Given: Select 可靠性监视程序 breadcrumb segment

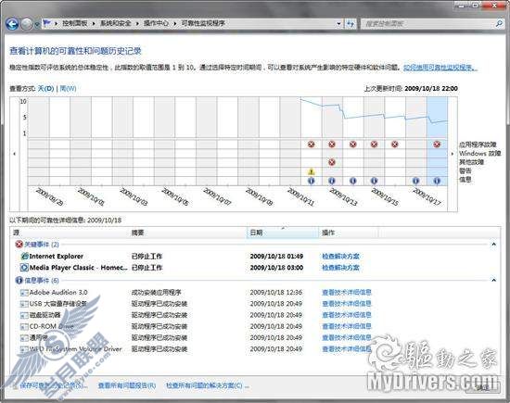Looking at the screenshot, I should [x=203, y=23].
